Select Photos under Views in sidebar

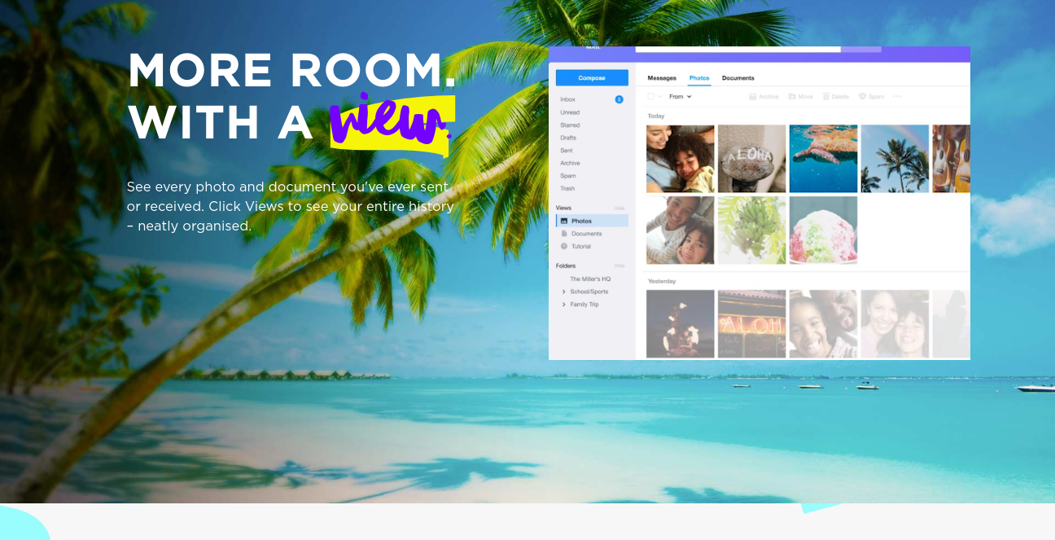click(592, 221)
